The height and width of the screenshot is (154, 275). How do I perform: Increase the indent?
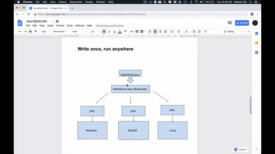pyautogui.click(x=199, y=32)
